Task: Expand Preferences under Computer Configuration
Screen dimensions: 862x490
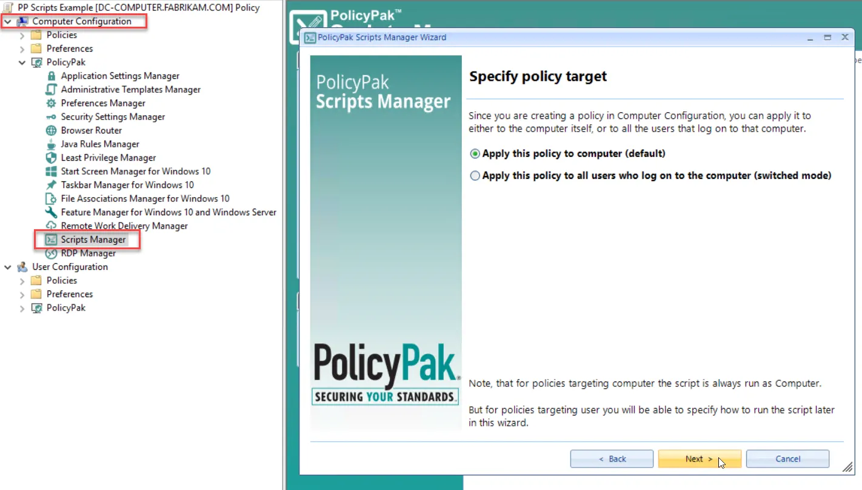Action: pyautogui.click(x=22, y=49)
